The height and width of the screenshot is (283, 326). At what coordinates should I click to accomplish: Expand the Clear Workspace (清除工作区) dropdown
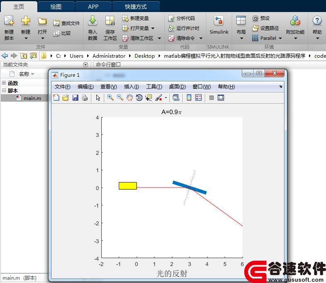pos(159,38)
